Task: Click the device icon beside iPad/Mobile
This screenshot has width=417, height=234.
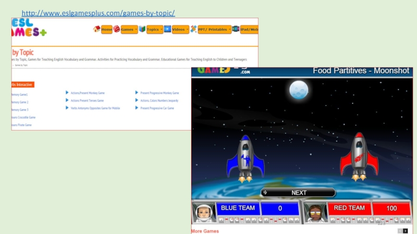Action: pos(236,29)
